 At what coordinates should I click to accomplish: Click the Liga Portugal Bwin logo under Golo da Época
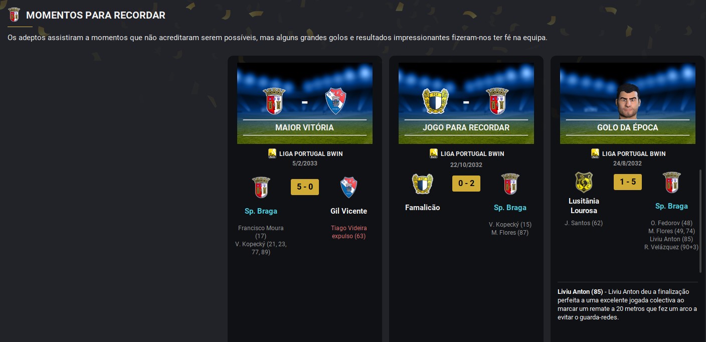coord(595,153)
